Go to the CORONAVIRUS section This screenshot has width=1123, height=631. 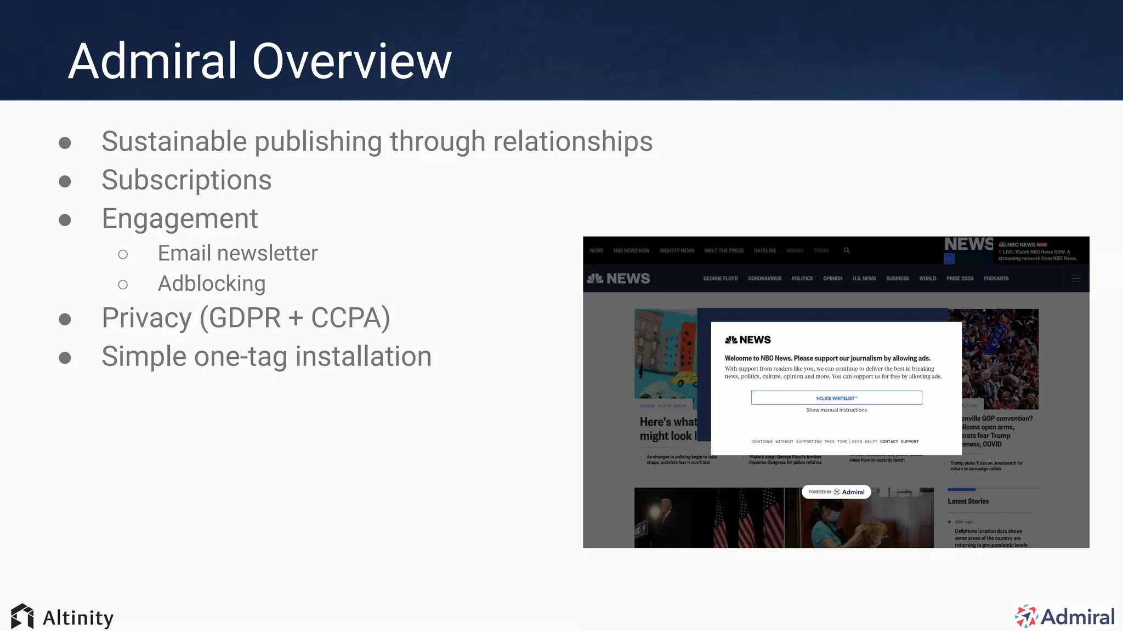764,278
